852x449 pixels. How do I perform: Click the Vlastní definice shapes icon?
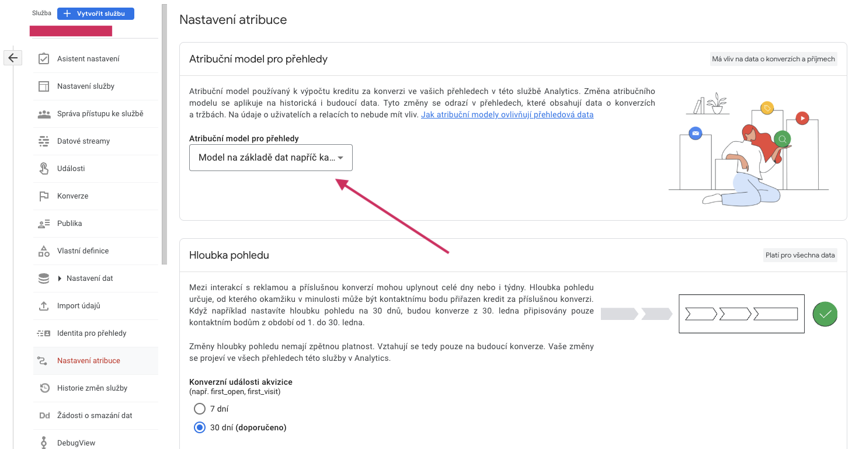(44, 251)
